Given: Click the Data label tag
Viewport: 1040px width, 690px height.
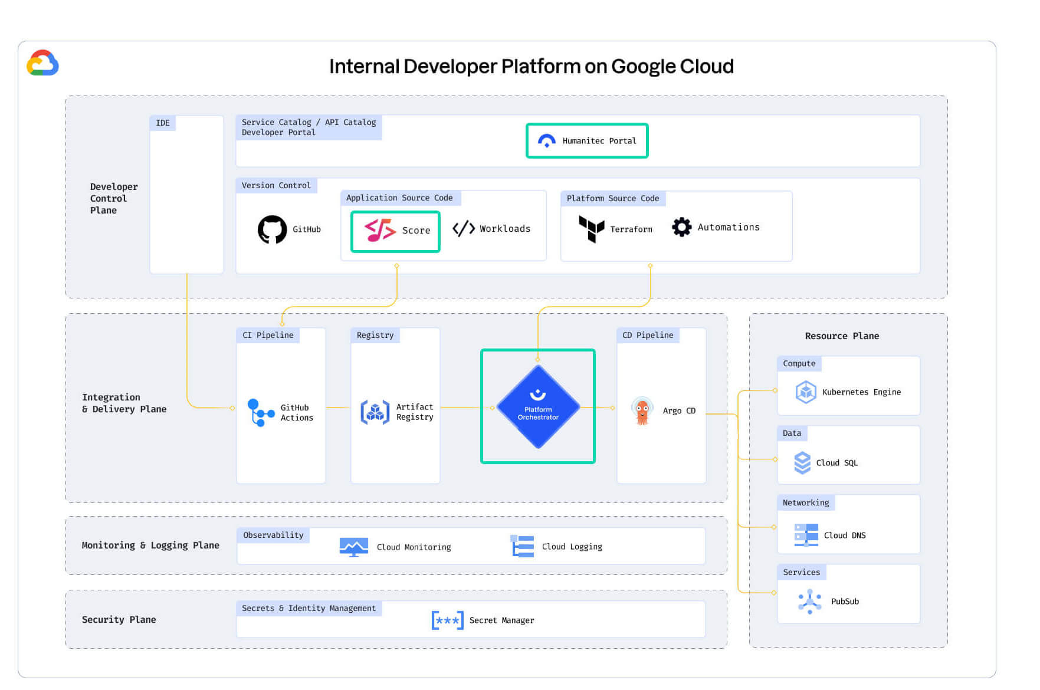Looking at the screenshot, I should [792, 433].
